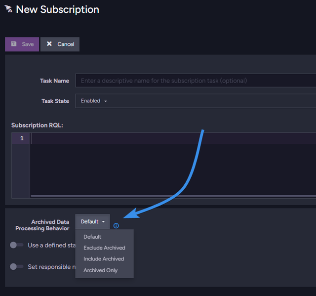Toggle the "Use a defined" switch

[17, 245]
